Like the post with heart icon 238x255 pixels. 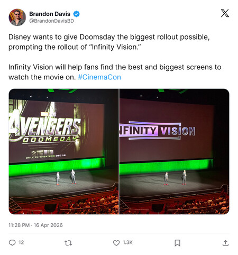(116, 243)
